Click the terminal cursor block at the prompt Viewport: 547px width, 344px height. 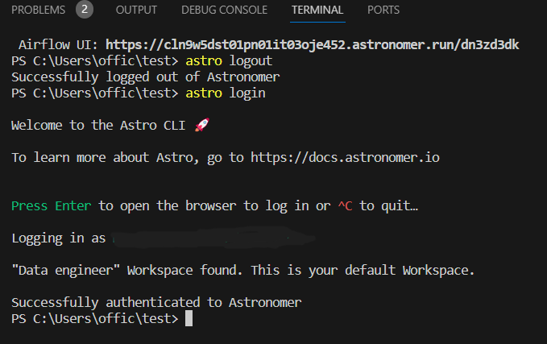point(189,318)
